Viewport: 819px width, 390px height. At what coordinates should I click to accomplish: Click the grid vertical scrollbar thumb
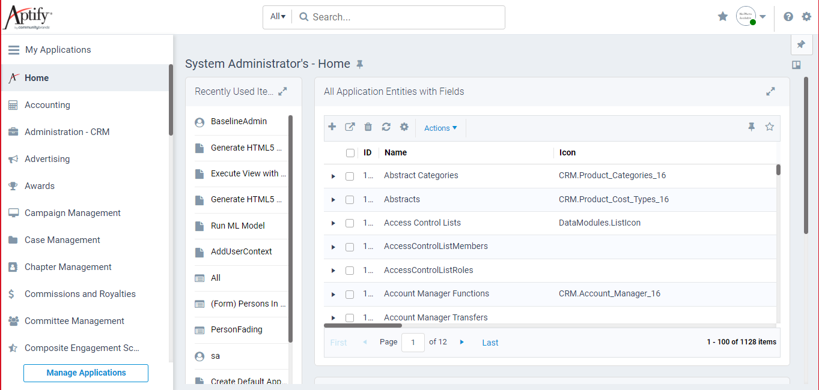tap(778, 170)
